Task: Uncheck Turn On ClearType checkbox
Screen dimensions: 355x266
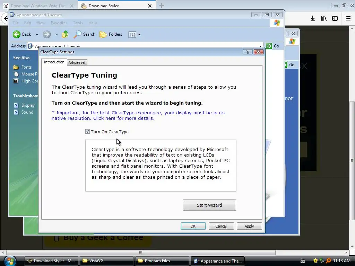Action: pyautogui.click(x=87, y=131)
